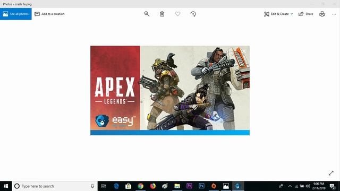Open the Windows Start menu
Screen dimensions: 340x191
[x=6, y=186]
